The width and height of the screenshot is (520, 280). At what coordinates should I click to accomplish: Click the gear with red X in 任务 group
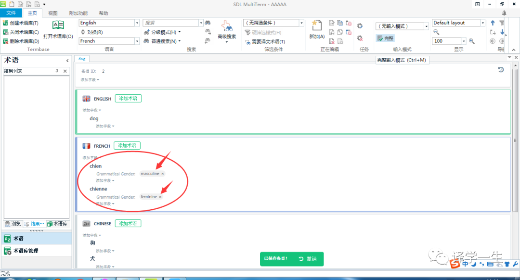[360, 38]
